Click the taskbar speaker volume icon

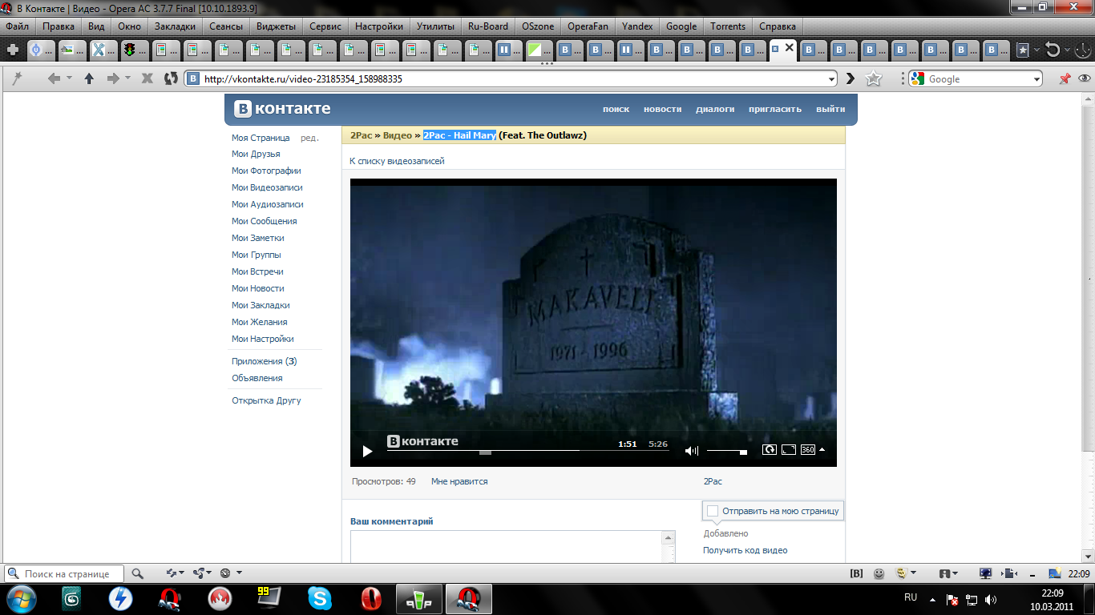coord(991,599)
